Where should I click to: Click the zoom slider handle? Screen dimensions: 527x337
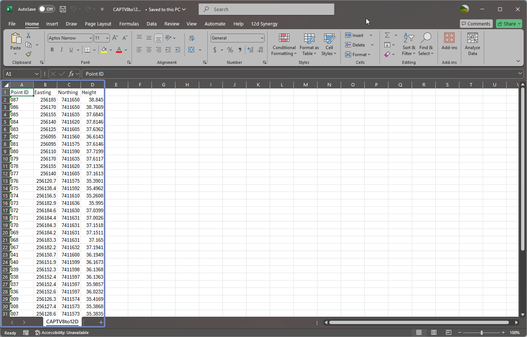[481, 333]
